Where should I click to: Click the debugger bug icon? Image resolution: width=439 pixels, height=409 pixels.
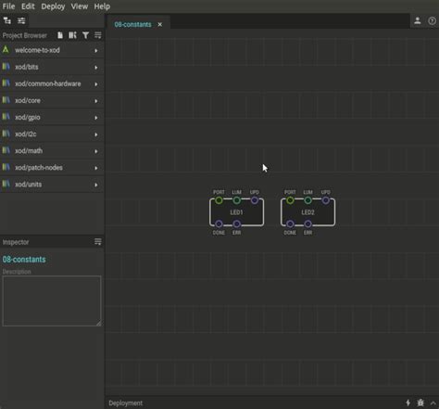tap(420, 403)
